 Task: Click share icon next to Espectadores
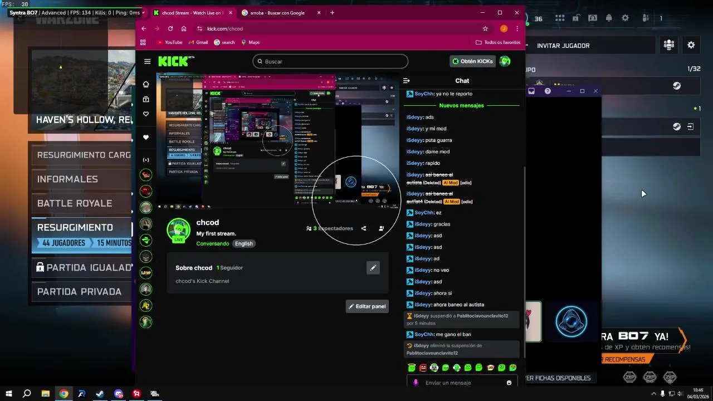[364, 228]
